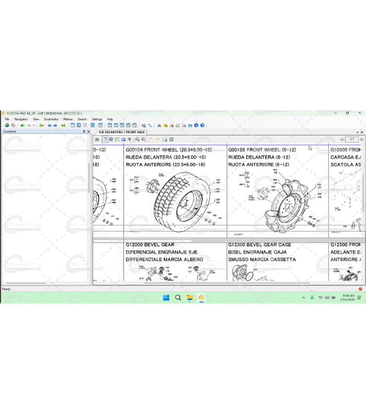The width and height of the screenshot is (366, 419).
Task: Show hidden icons in system tray
Action: [304, 297]
